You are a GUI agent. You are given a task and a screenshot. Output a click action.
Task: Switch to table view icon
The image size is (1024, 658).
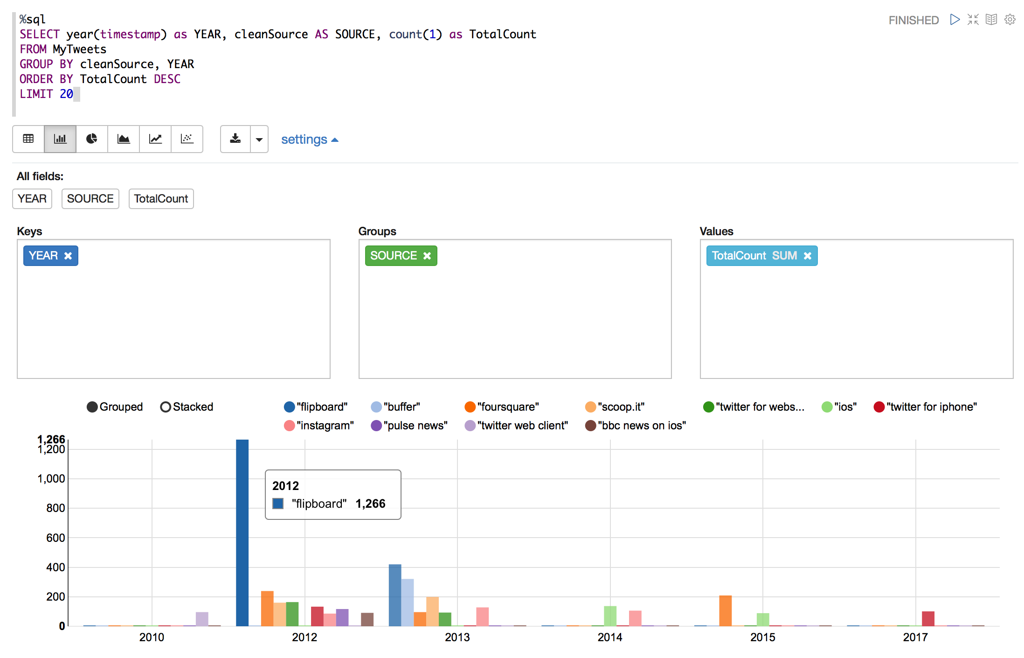click(28, 139)
